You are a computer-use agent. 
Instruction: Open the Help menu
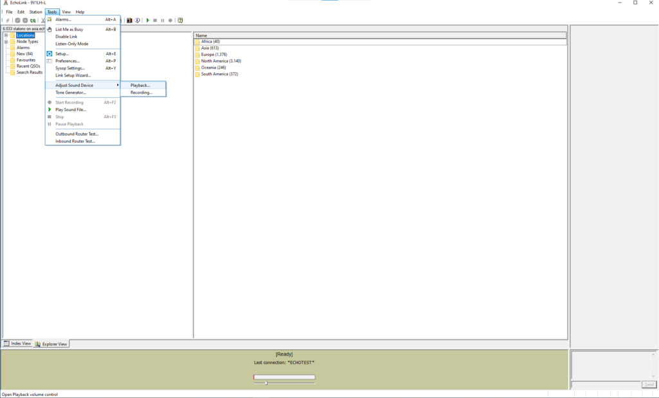pos(80,12)
